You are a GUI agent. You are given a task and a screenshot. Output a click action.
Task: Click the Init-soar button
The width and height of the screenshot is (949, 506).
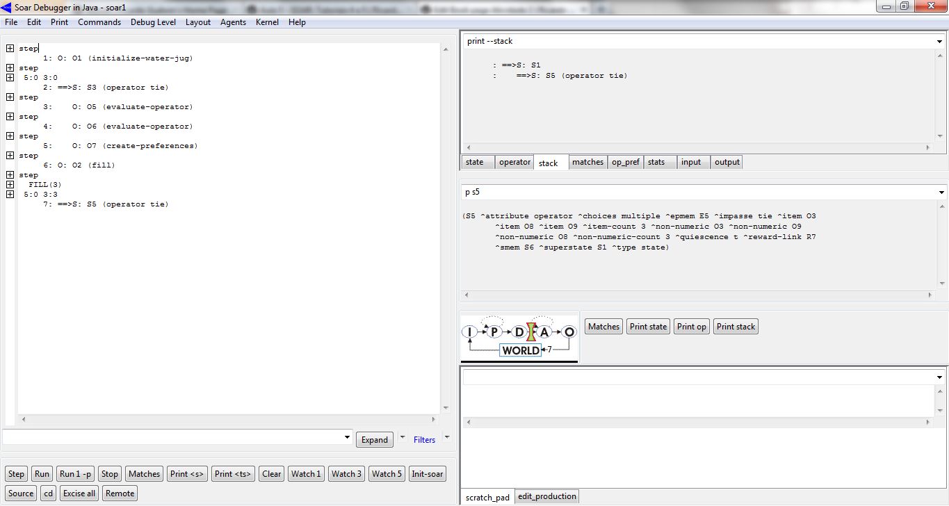pos(427,474)
